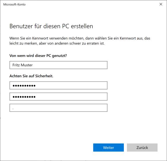The image size is (167, 161).
Task: Go back with the Zurück button
Action: [x=142, y=148]
